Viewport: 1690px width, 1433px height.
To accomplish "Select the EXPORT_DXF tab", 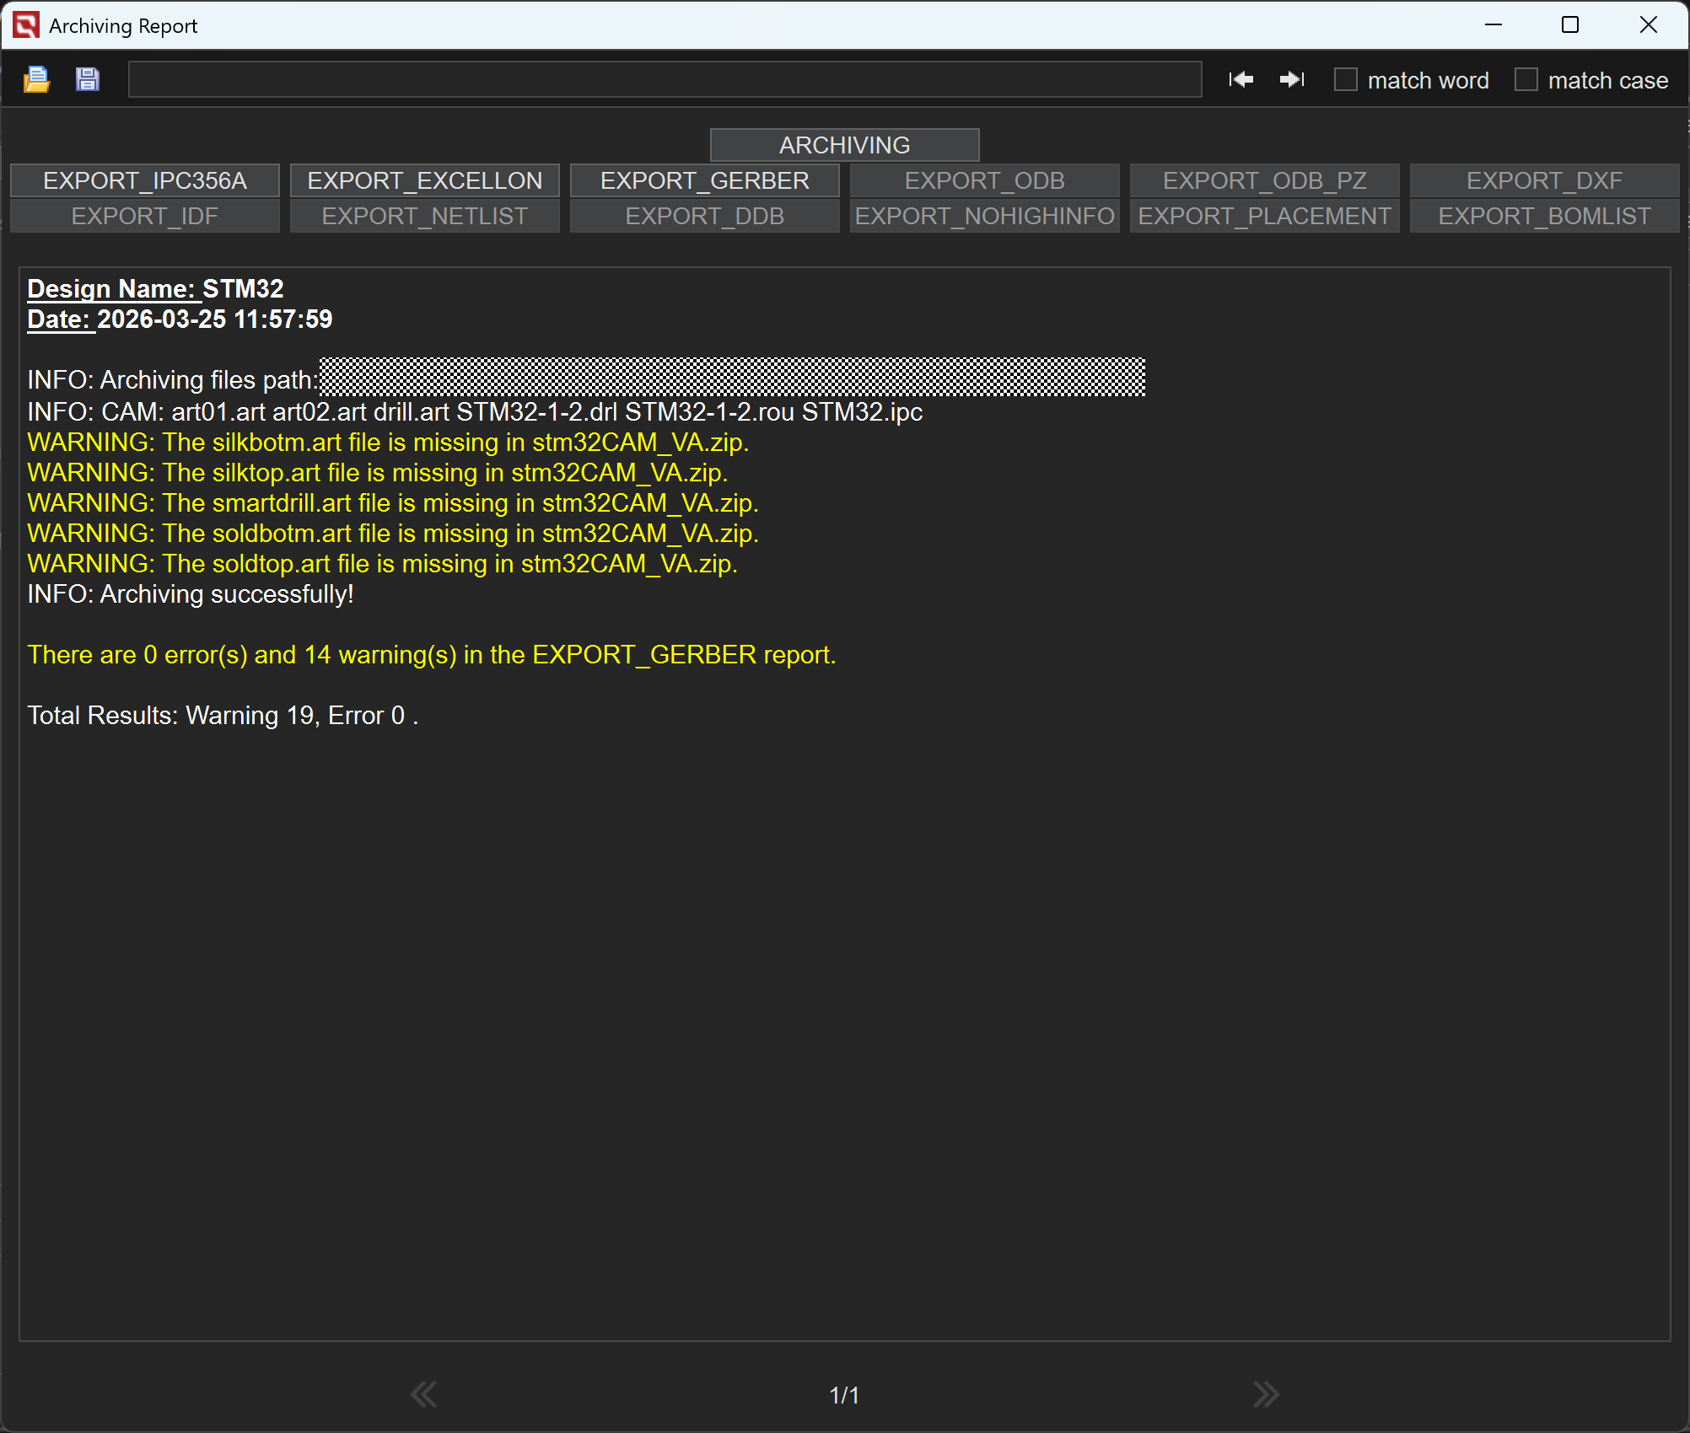I will [x=1544, y=180].
